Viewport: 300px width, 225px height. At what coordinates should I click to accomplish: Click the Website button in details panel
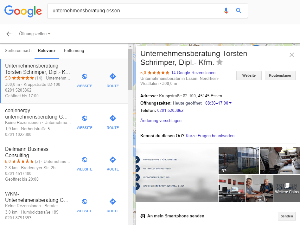pos(249,75)
